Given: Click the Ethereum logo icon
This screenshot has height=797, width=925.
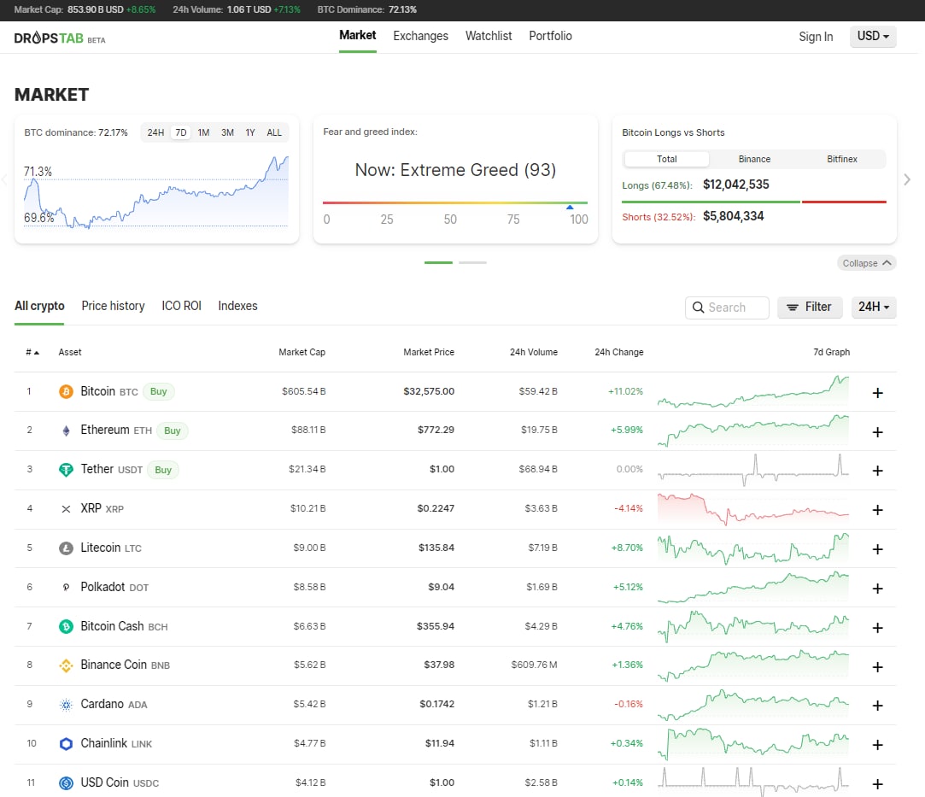Looking at the screenshot, I should tap(66, 431).
